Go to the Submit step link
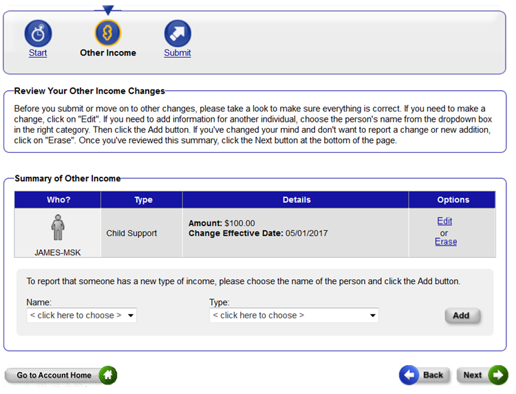 [178, 53]
